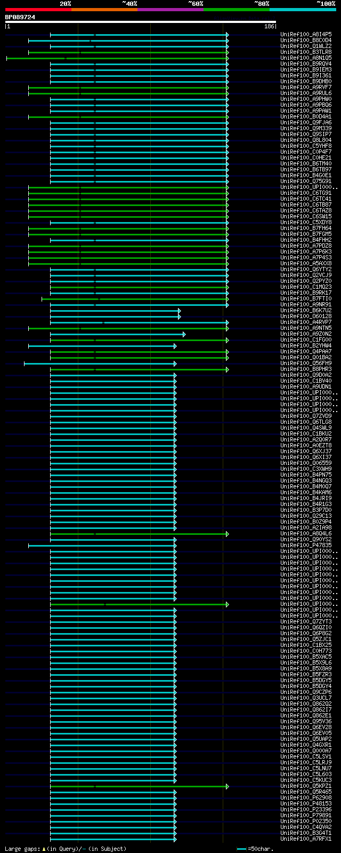The width and height of the screenshot is (341, 853).
Task: Select label UniRef100_Q8L804
Action: pos(306,140)
